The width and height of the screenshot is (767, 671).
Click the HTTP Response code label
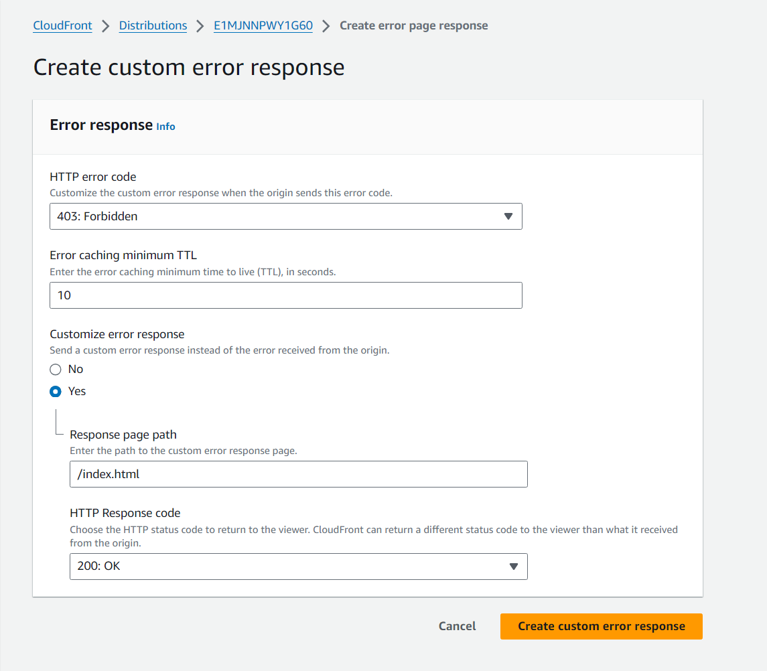tap(125, 513)
